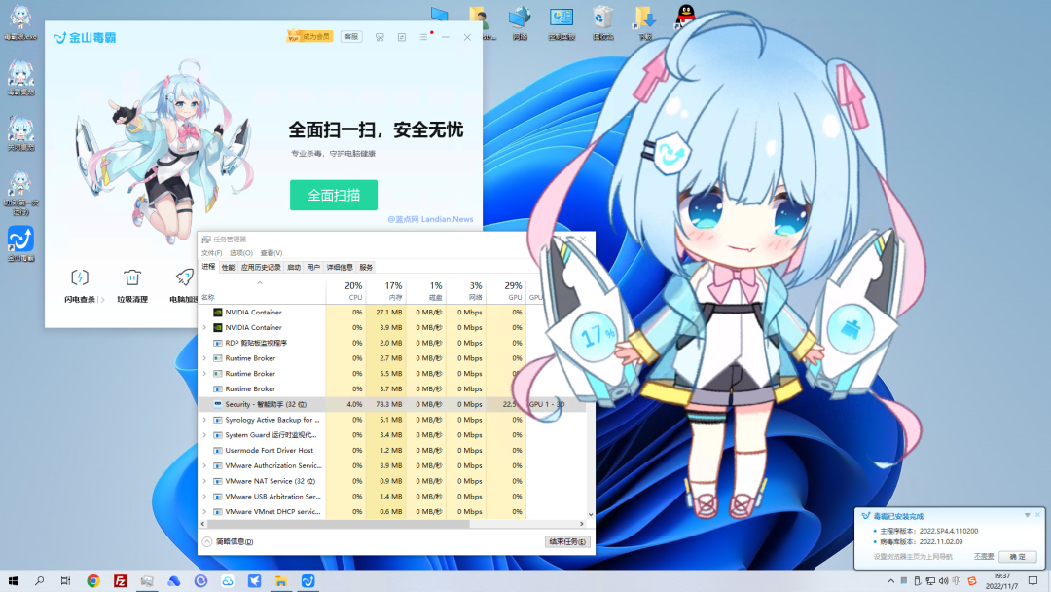
Task: Select the RDP 剪贴板监视程序 process row
Action: (392, 344)
